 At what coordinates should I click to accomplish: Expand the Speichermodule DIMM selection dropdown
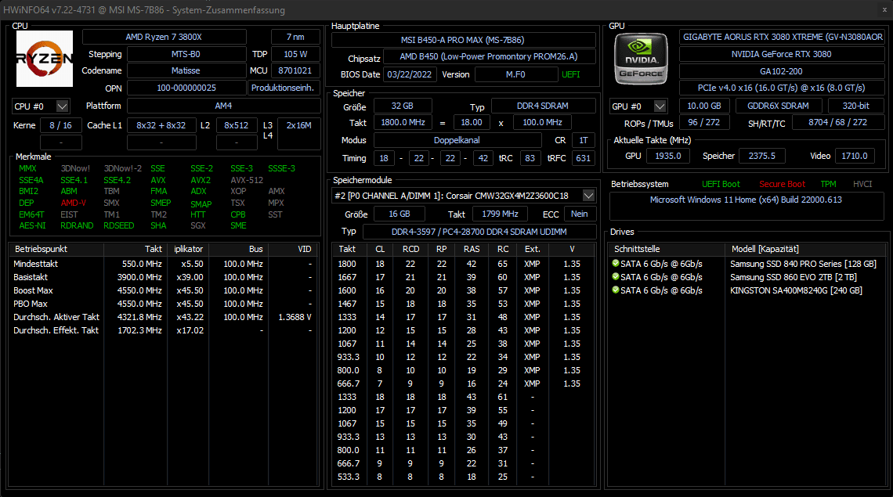pyautogui.click(x=588, y=196)
